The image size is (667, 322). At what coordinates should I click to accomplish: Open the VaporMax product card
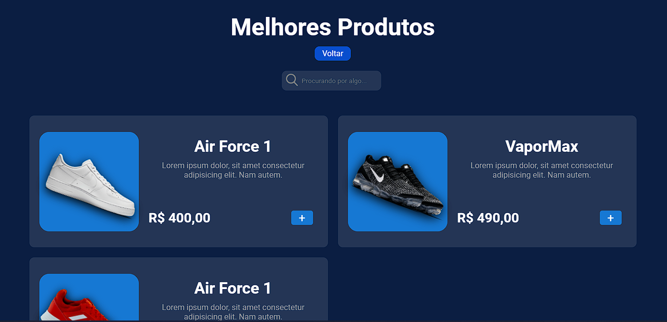click(487, 182)
